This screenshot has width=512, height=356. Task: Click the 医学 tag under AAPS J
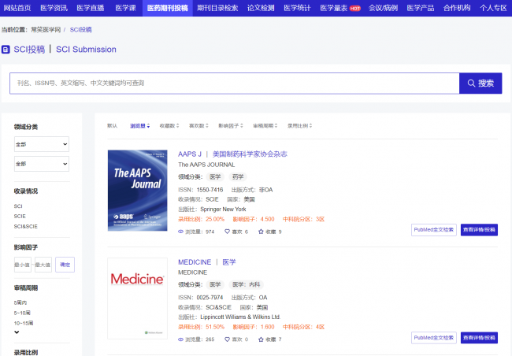tap(215, 176)
